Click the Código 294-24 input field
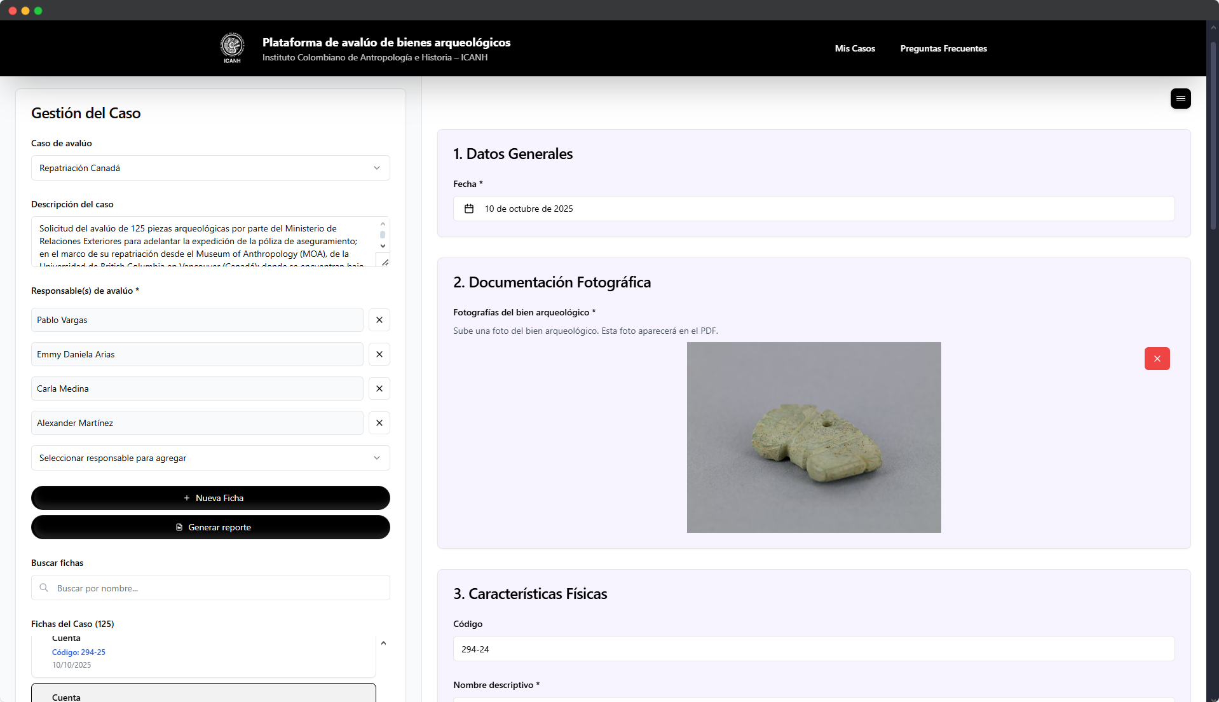This screenshot has width=1219, height=702. (814, 649)
